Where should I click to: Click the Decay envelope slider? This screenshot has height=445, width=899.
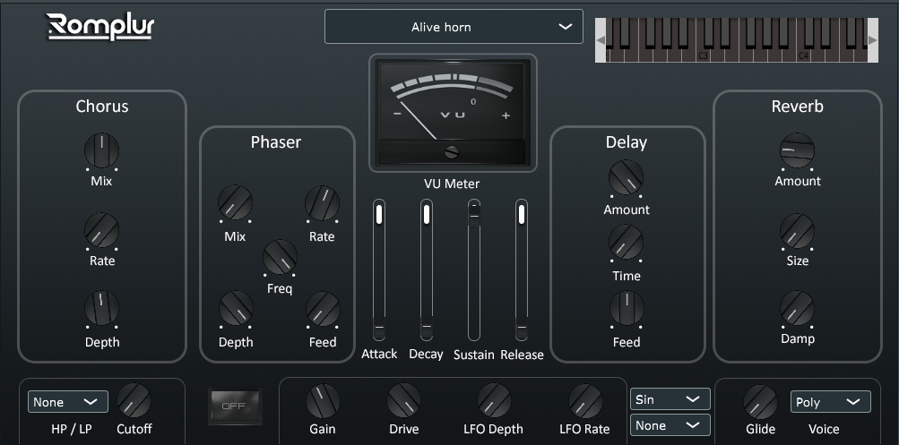[x=427, y=270]
